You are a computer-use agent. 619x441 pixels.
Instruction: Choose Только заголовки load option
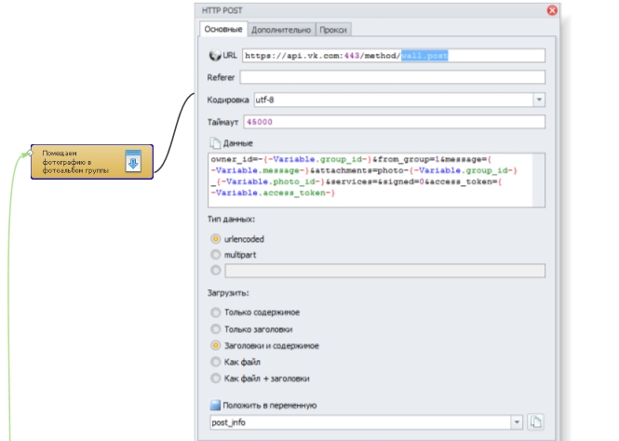(217, 329)
